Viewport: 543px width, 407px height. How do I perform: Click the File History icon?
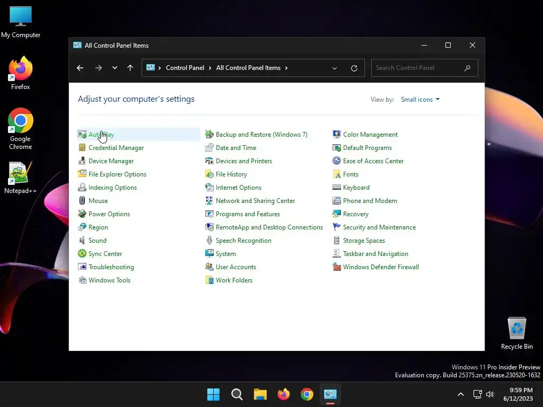209,174
